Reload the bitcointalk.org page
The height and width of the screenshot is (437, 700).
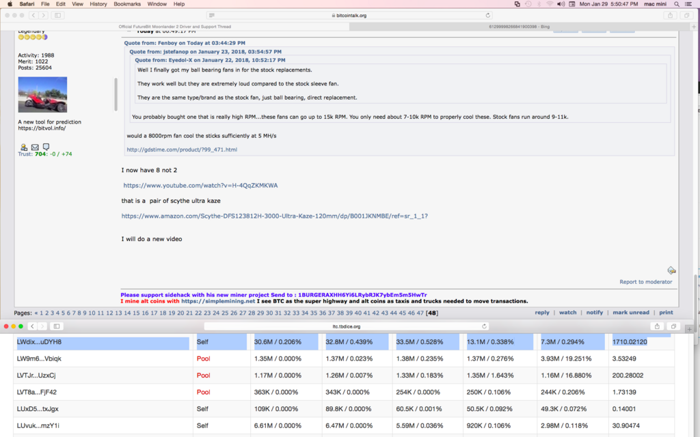[487, 15]
